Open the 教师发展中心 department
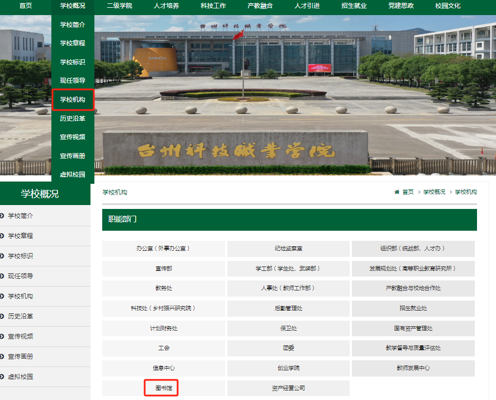 click(413, 368)
